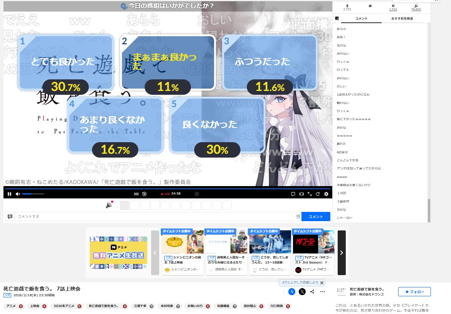
Task: Toggle comment display on the player
Action: 293,194
